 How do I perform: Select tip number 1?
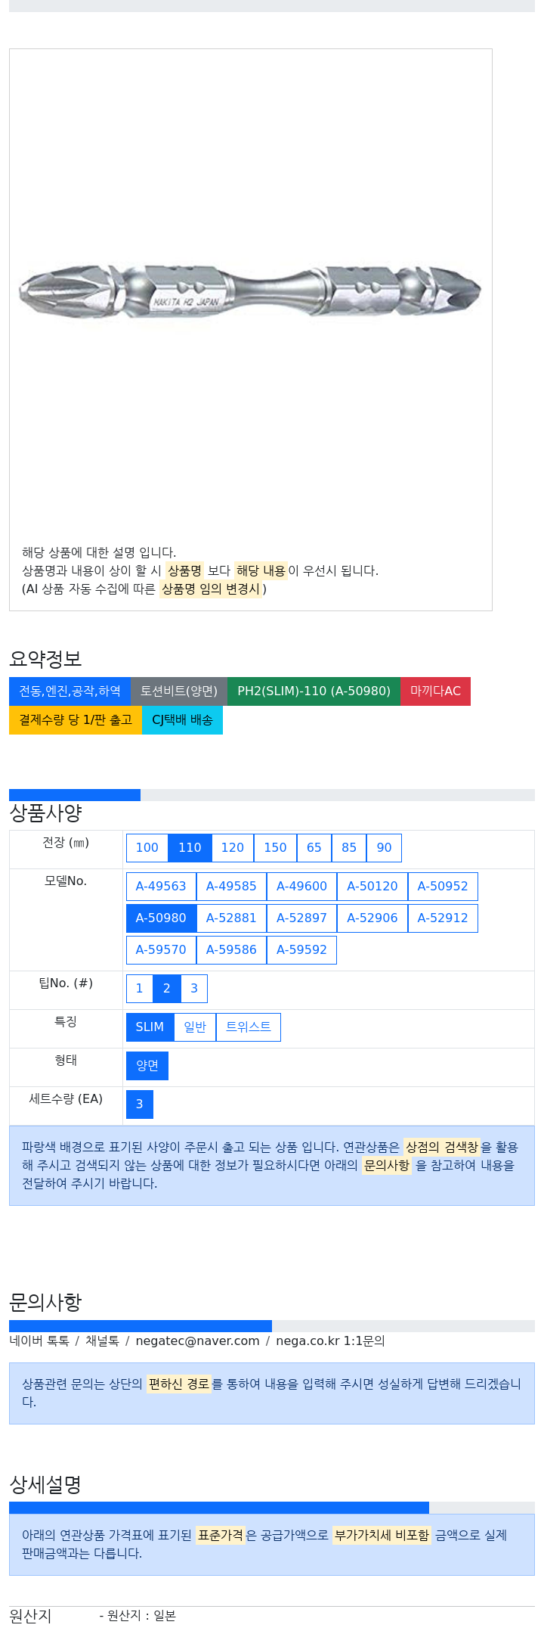pos(139,989)
